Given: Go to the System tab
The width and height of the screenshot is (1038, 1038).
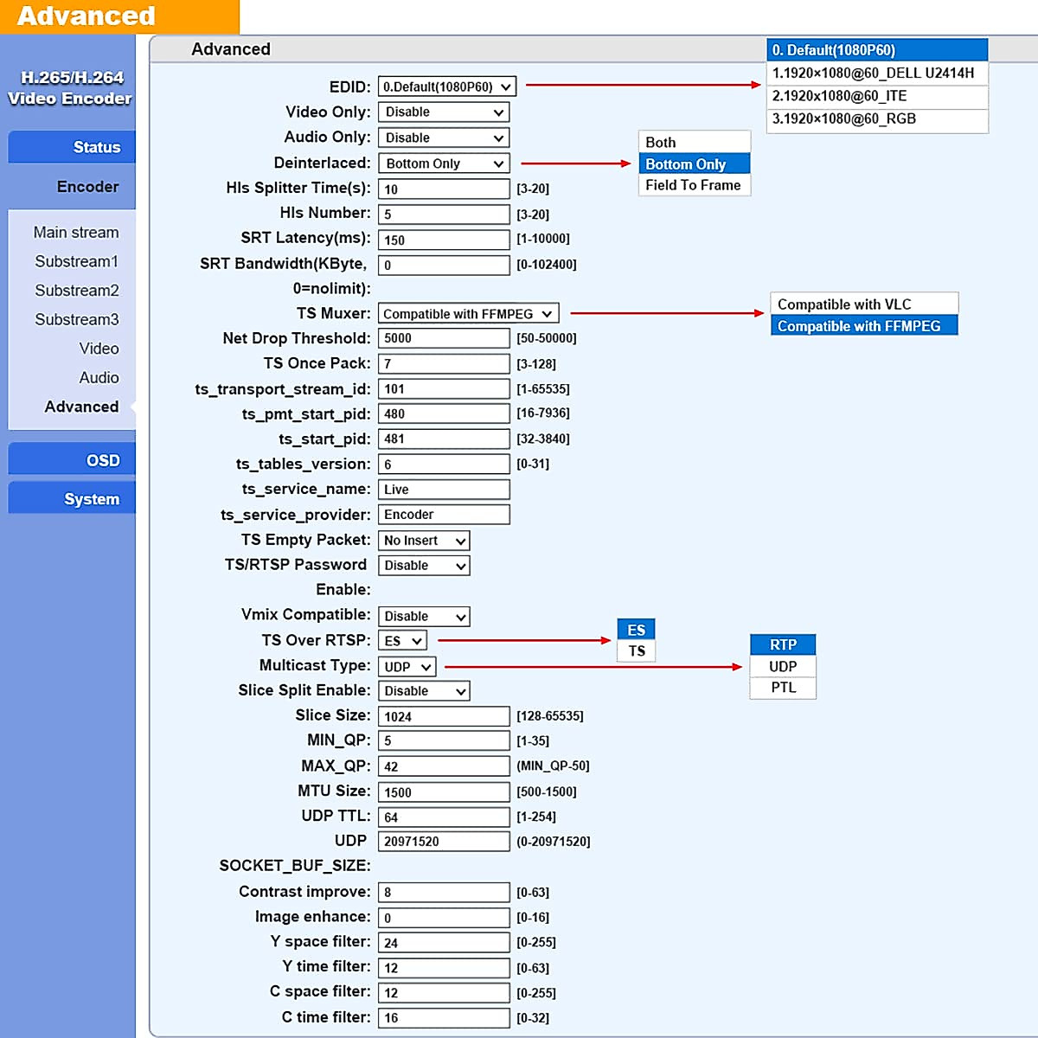Looking at the screenshot, I should point(73,499).
